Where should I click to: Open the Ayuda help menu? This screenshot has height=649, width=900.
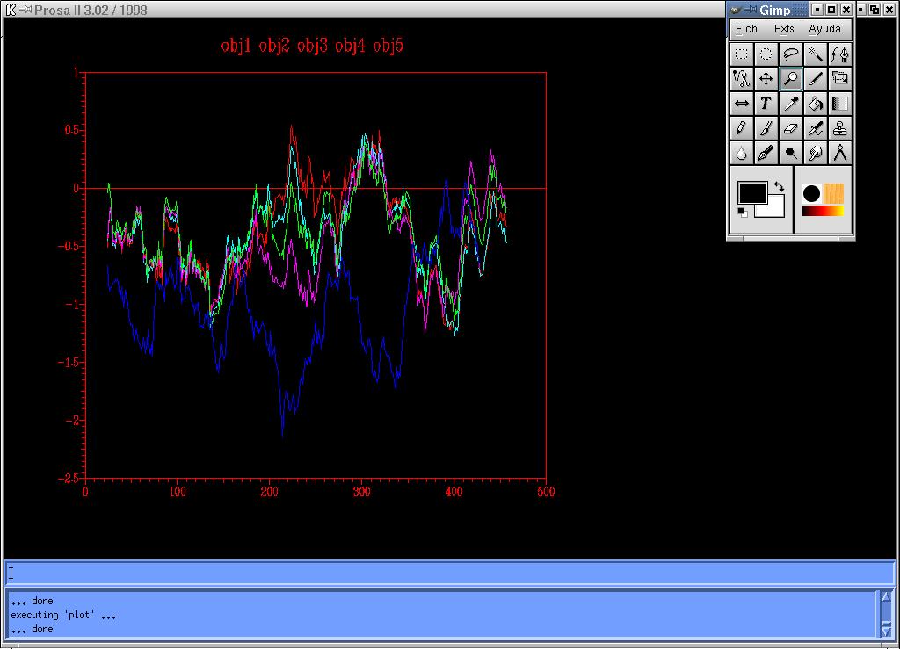pyautogui.click(x=824, y=29)
